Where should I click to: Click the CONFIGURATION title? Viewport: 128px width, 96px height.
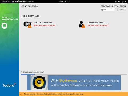click(30, 6)
